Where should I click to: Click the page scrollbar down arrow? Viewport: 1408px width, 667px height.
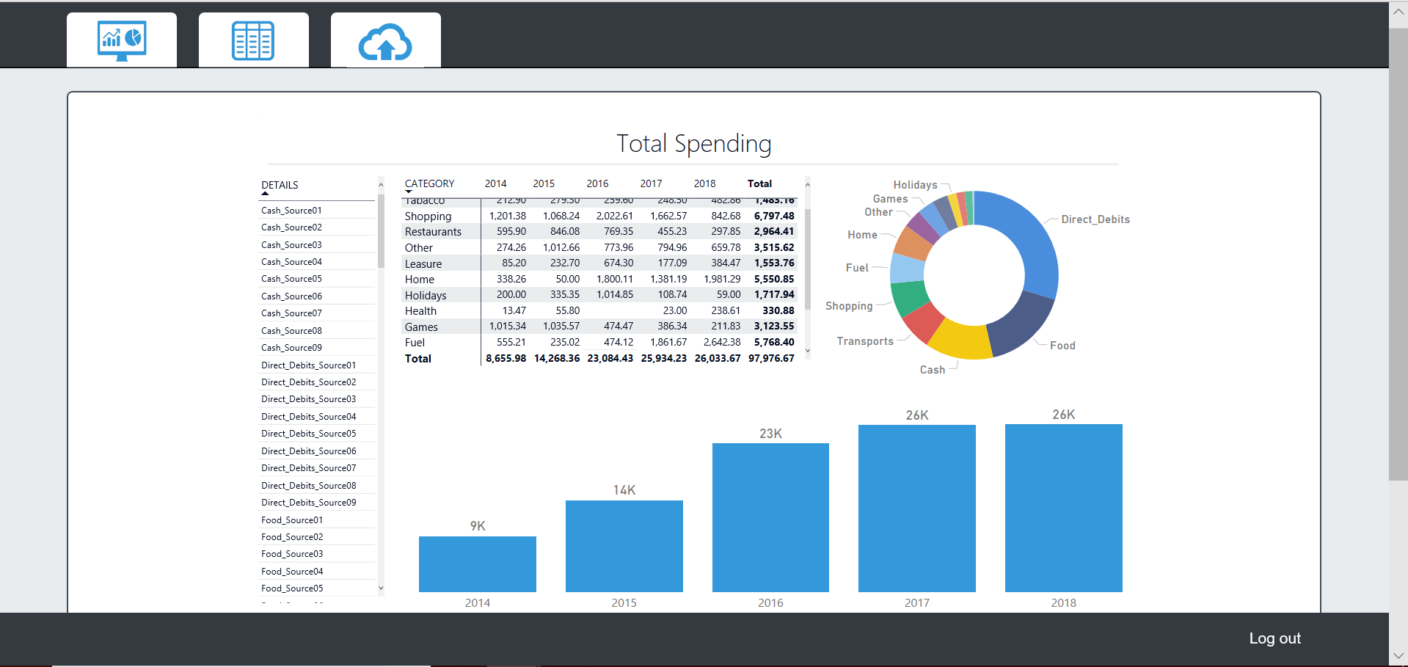pyautogui.click(x=1398, y=655)
